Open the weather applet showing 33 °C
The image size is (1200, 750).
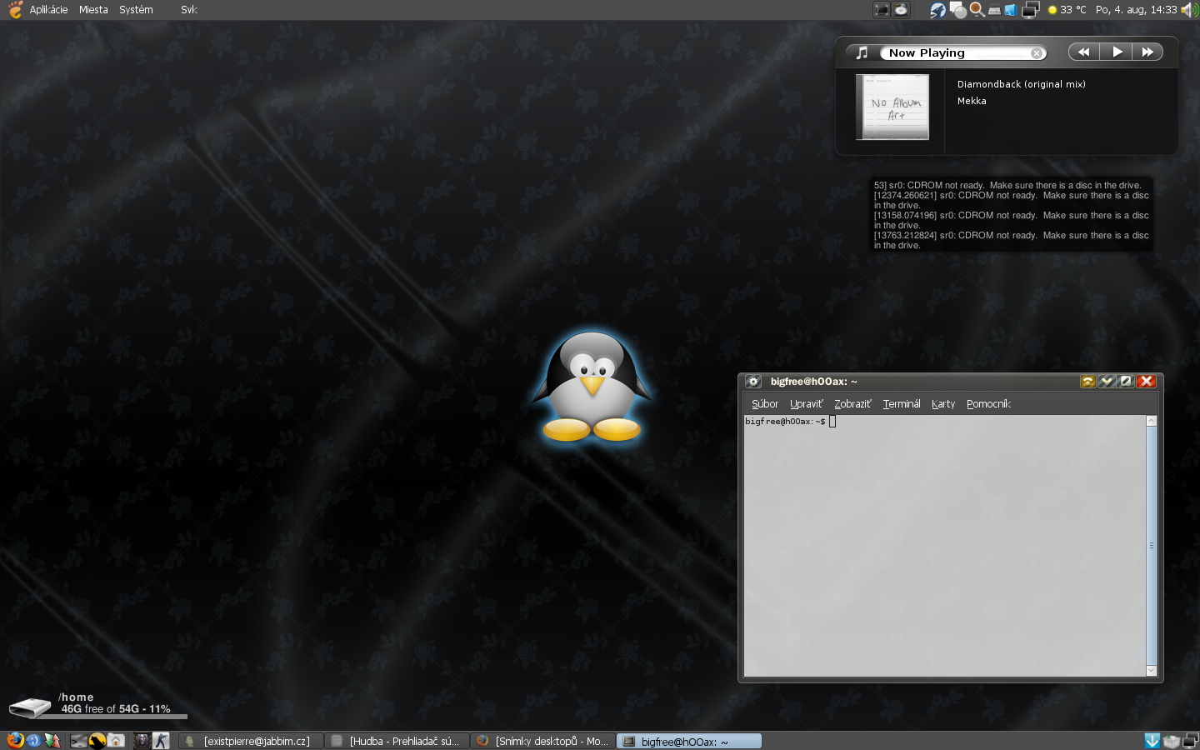pyautogui.click(x=1067, y=10)
